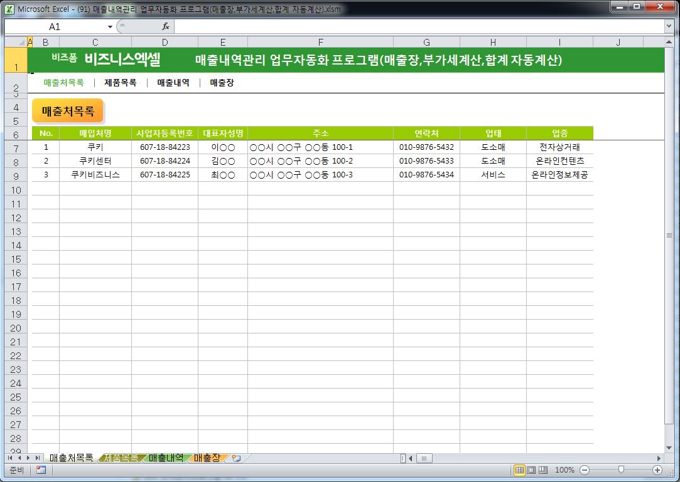Screen dimensions: 680x482
Task: Insert a new worksheet via tab icon
Action: click(236, 458)
